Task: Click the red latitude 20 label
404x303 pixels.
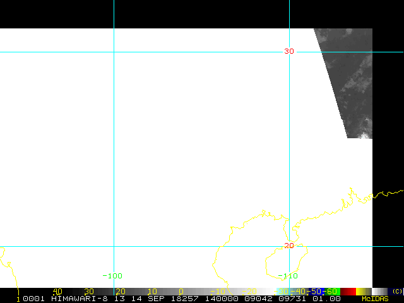Action: (x=288, y=246)
